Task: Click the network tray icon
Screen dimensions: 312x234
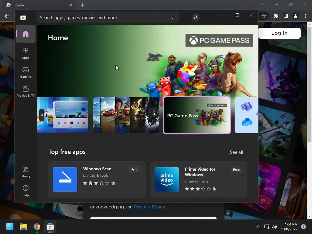Action: [267, 227]
